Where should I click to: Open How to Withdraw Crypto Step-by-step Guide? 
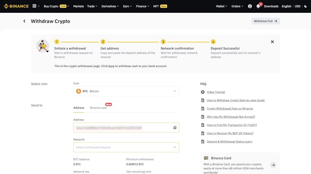[x=236, y=100]
